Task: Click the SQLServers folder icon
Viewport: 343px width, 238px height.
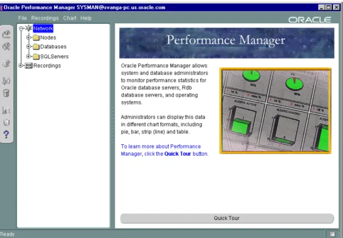Action: click(36, 57)
